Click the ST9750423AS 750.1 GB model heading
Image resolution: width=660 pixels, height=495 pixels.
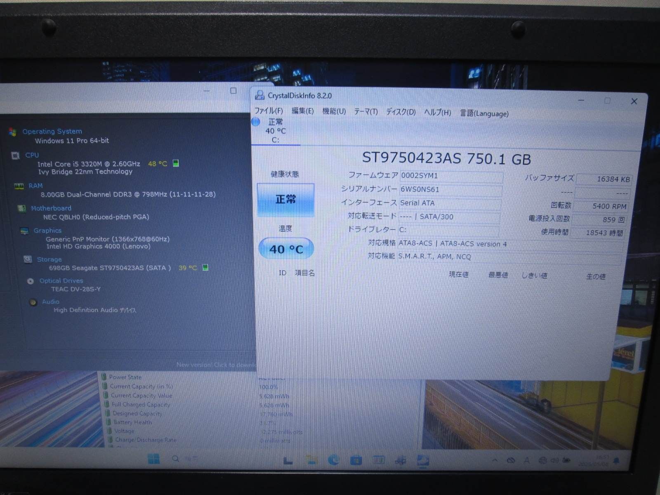446,158
